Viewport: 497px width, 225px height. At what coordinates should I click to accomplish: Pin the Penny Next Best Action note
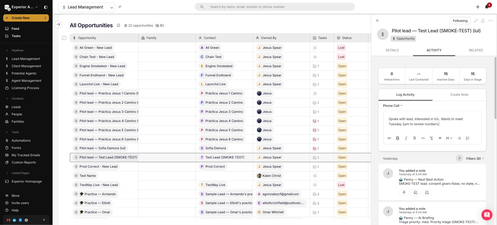click(404, 192)
